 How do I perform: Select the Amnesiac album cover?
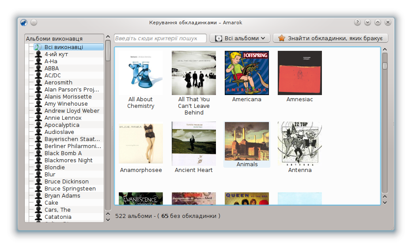click(300, 73)
